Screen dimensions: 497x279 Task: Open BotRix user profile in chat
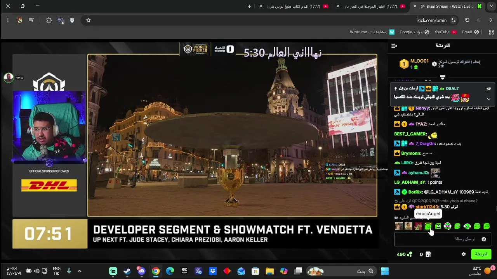pos(415,192)
